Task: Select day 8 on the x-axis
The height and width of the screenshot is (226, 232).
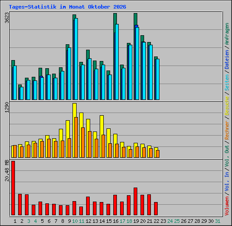Action: click(x=63, y=221)
